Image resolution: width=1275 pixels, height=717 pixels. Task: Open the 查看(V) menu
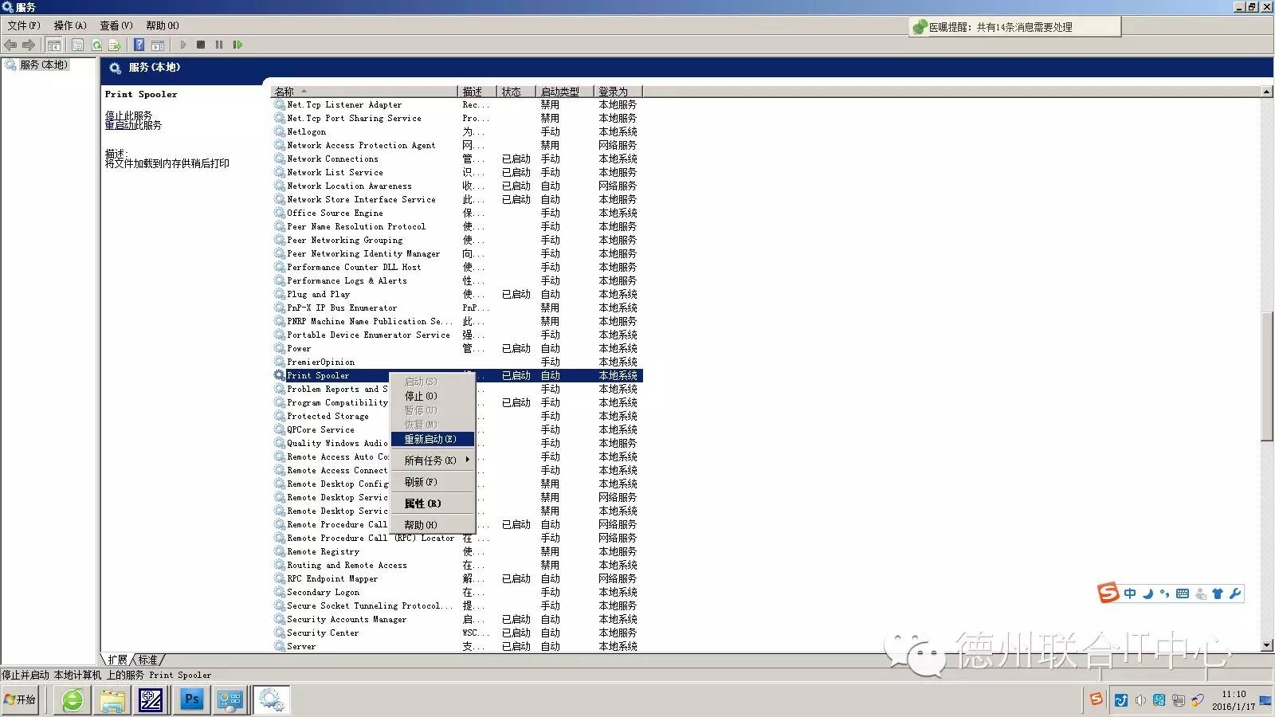coord(116,25)
